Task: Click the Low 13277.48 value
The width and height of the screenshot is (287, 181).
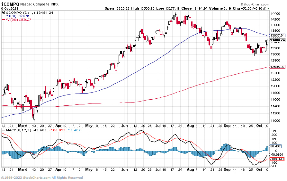Action: 168,8
